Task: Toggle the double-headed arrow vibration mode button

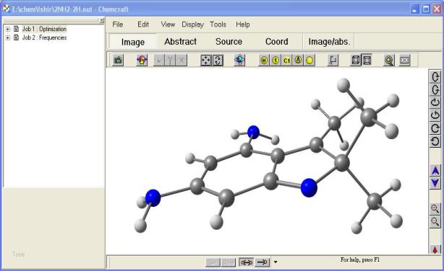Action: pos(246,262)
